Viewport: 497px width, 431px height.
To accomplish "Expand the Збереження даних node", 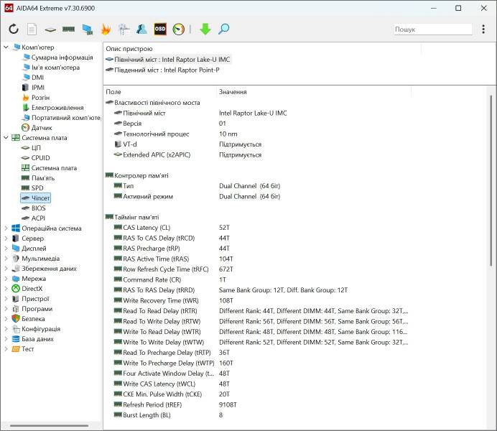I will tap(6, 269).
